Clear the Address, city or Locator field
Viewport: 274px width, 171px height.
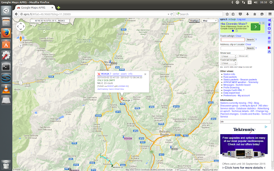[x=248, y=44]
